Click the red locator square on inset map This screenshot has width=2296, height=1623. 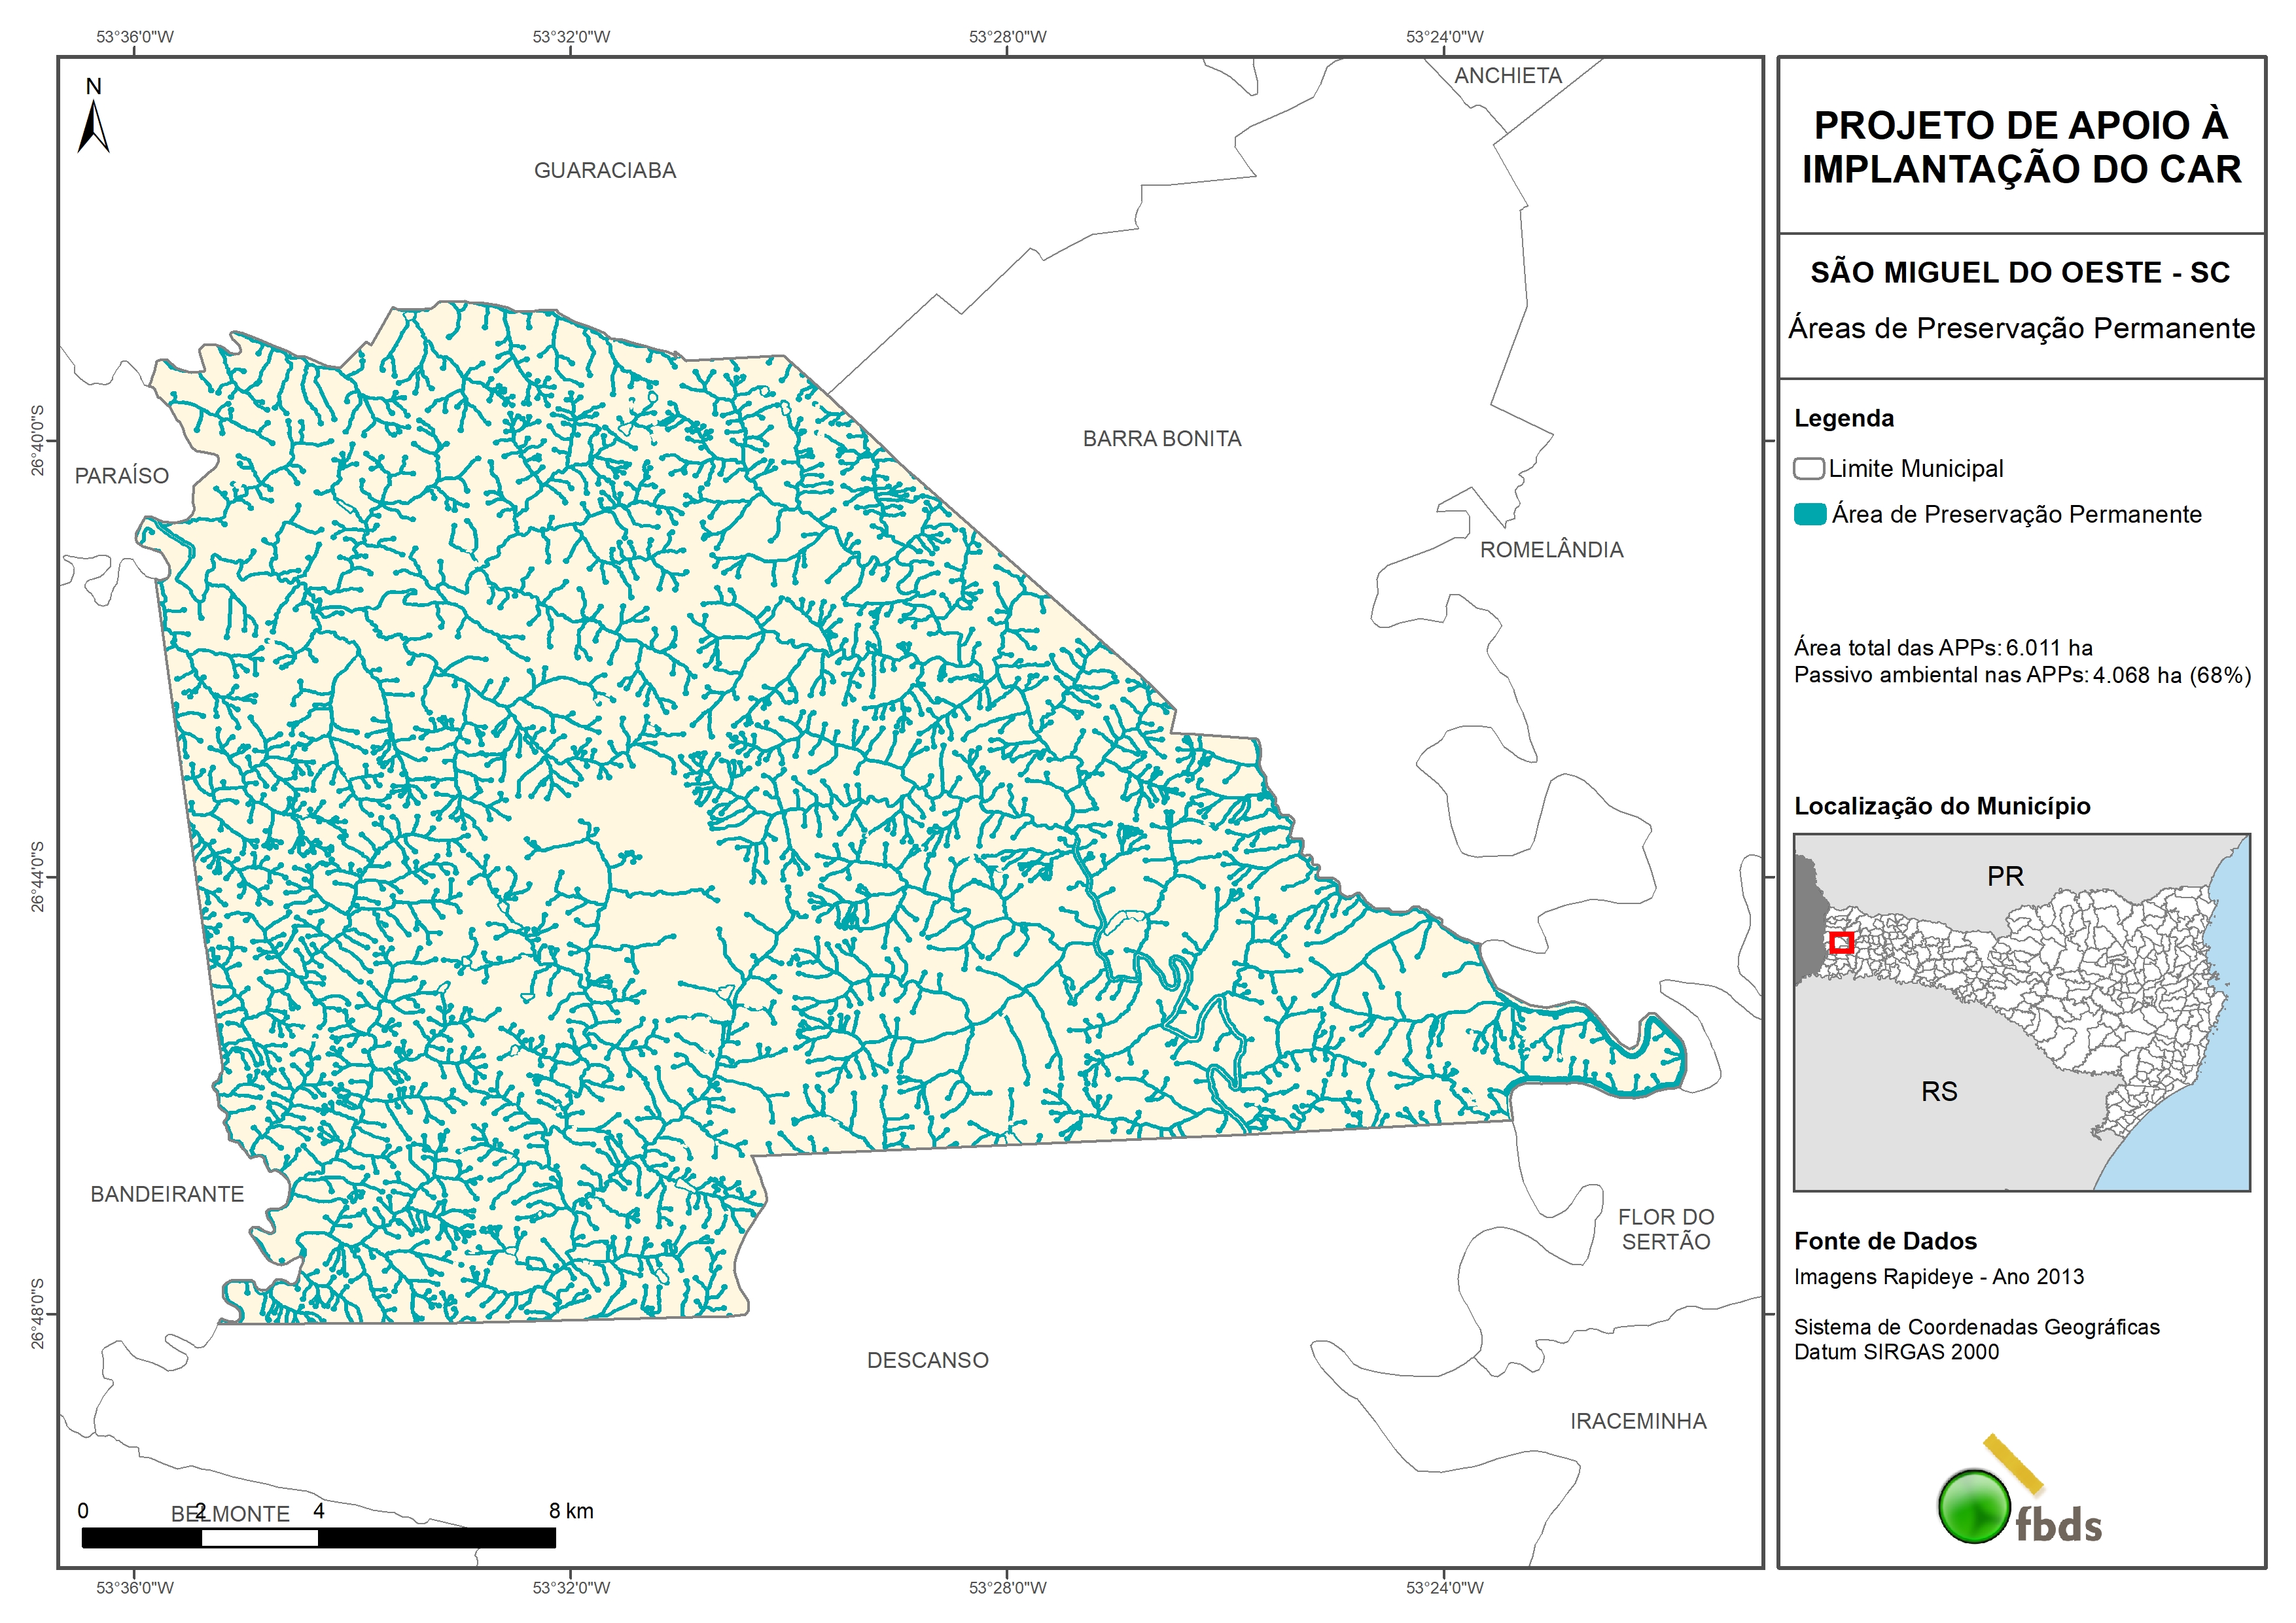(1841, 942)
